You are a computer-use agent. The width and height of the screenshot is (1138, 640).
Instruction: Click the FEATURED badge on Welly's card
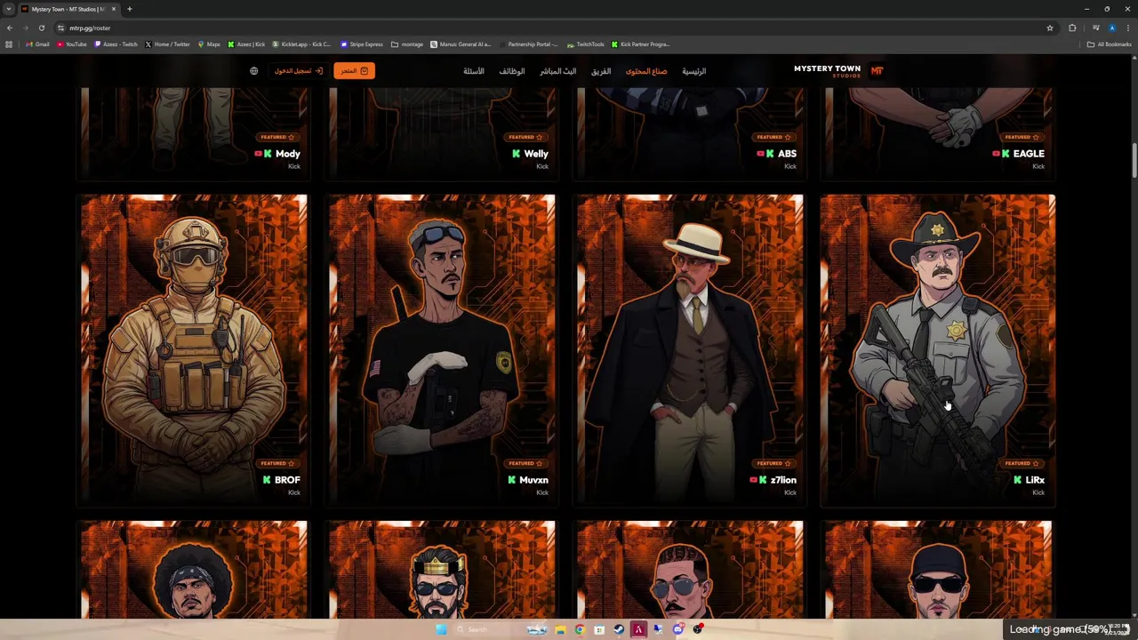525,137
